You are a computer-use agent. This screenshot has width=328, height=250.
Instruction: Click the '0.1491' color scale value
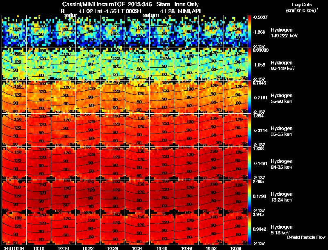click(261, 163)
